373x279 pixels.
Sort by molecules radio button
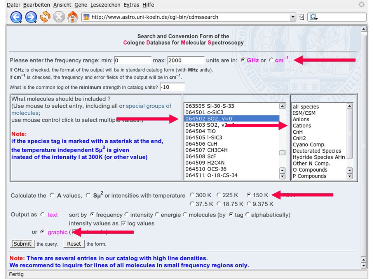185,214
